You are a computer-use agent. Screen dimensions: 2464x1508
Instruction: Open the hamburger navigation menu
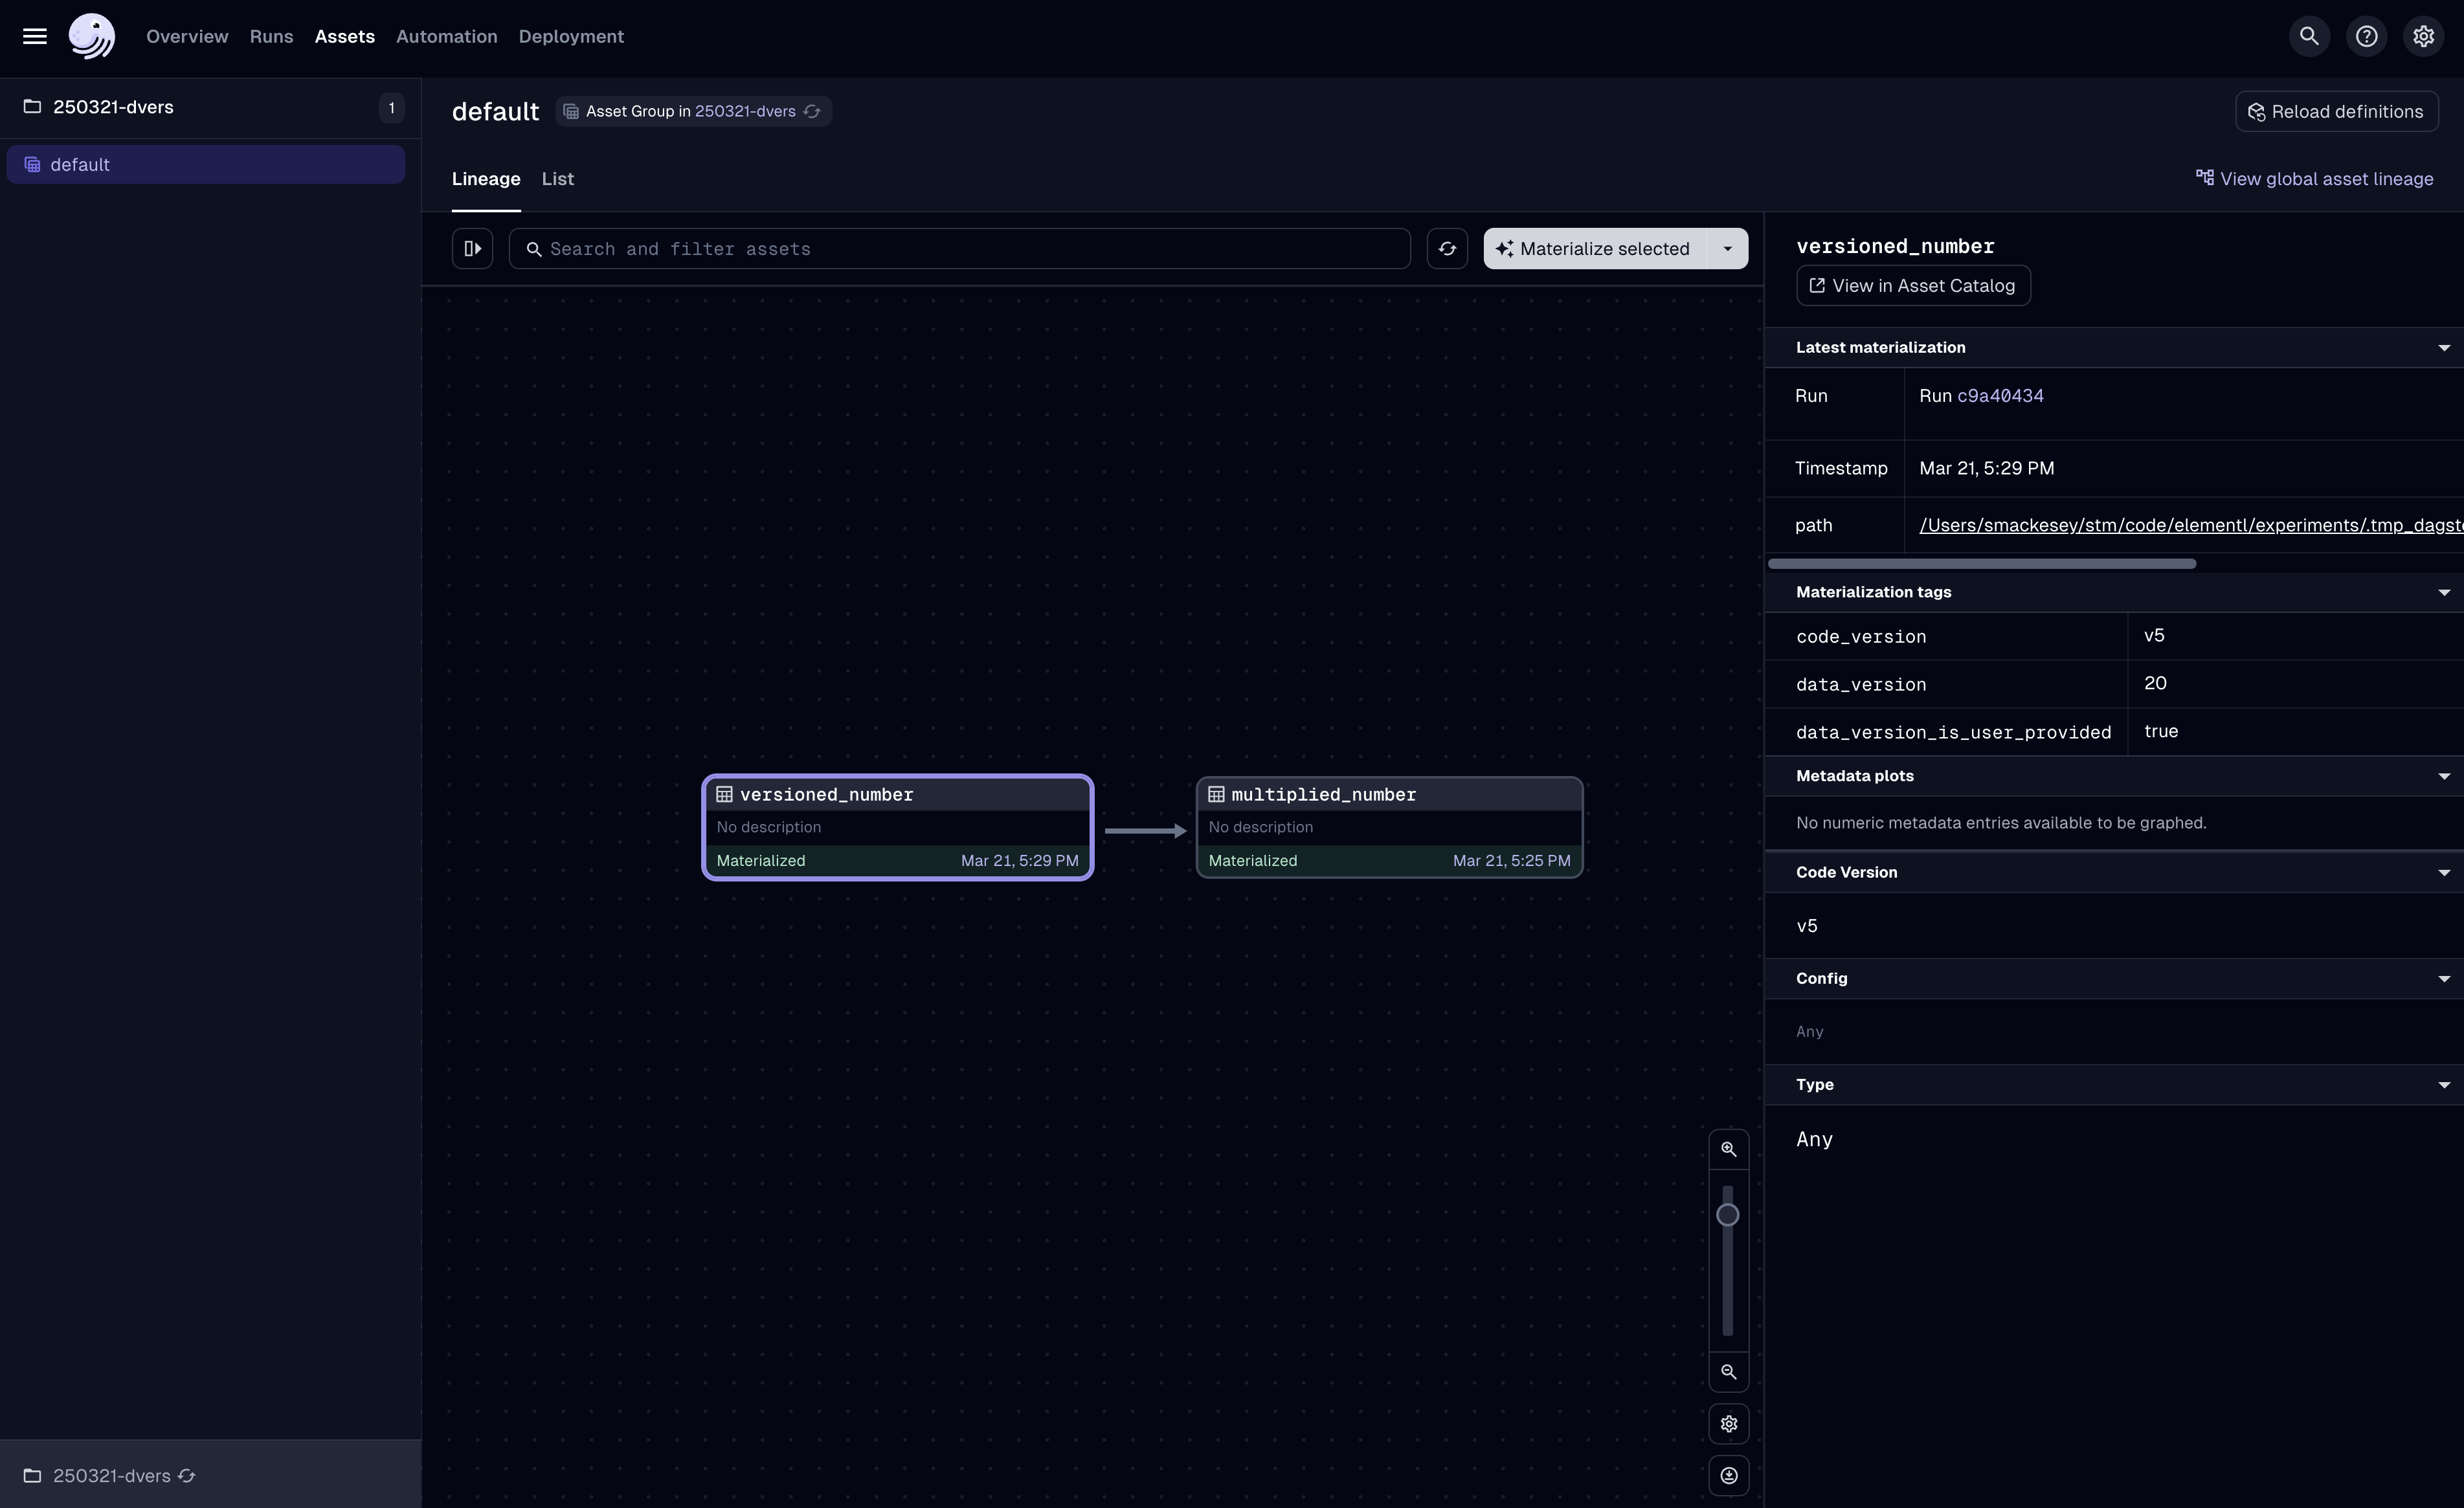33,36
